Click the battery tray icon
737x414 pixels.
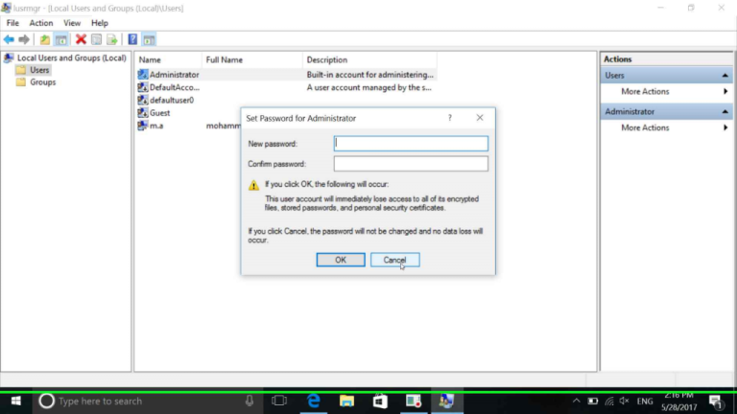tap(593, 401)
